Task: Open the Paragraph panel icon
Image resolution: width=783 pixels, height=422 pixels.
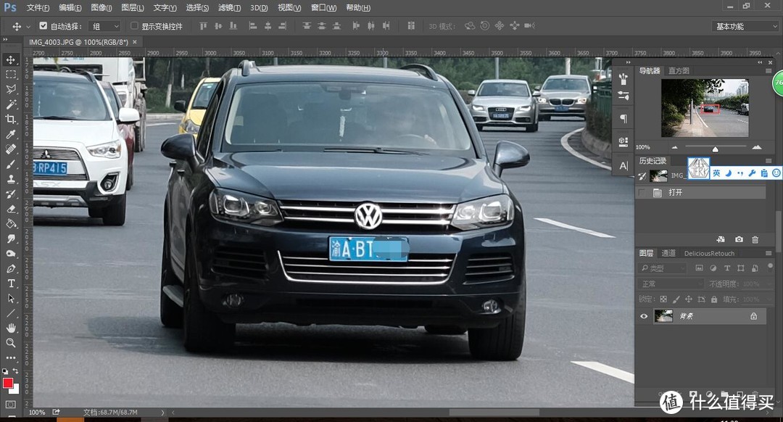Action: click(x=623, y=119)
